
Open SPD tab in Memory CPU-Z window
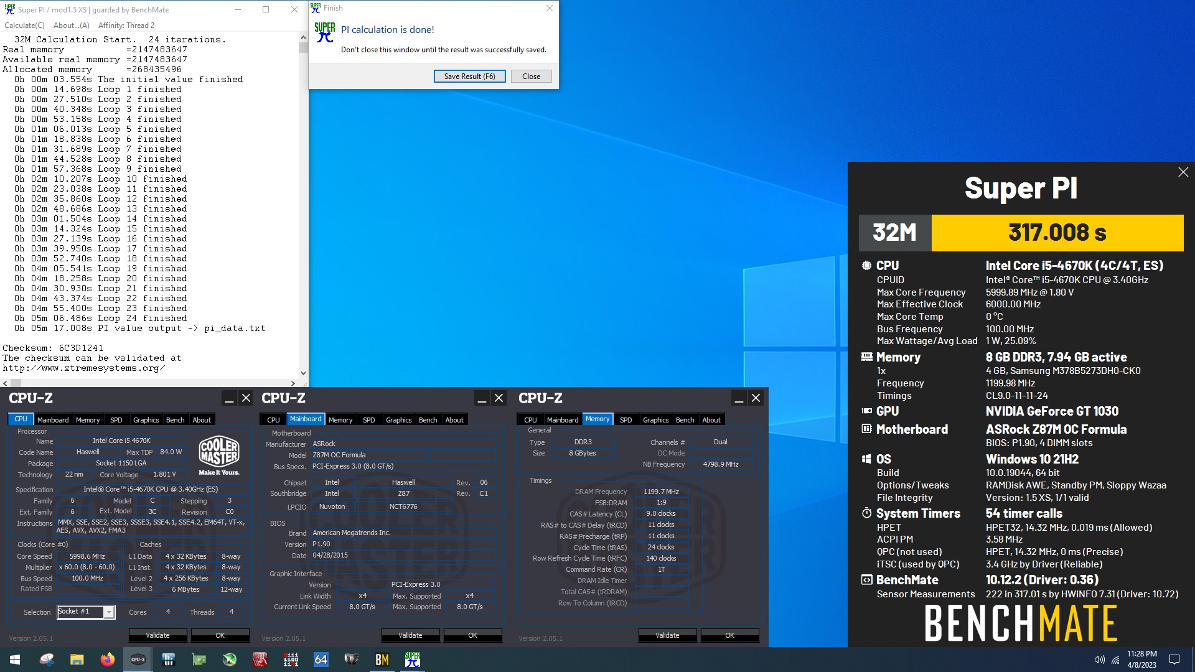[x=626, y=420]
